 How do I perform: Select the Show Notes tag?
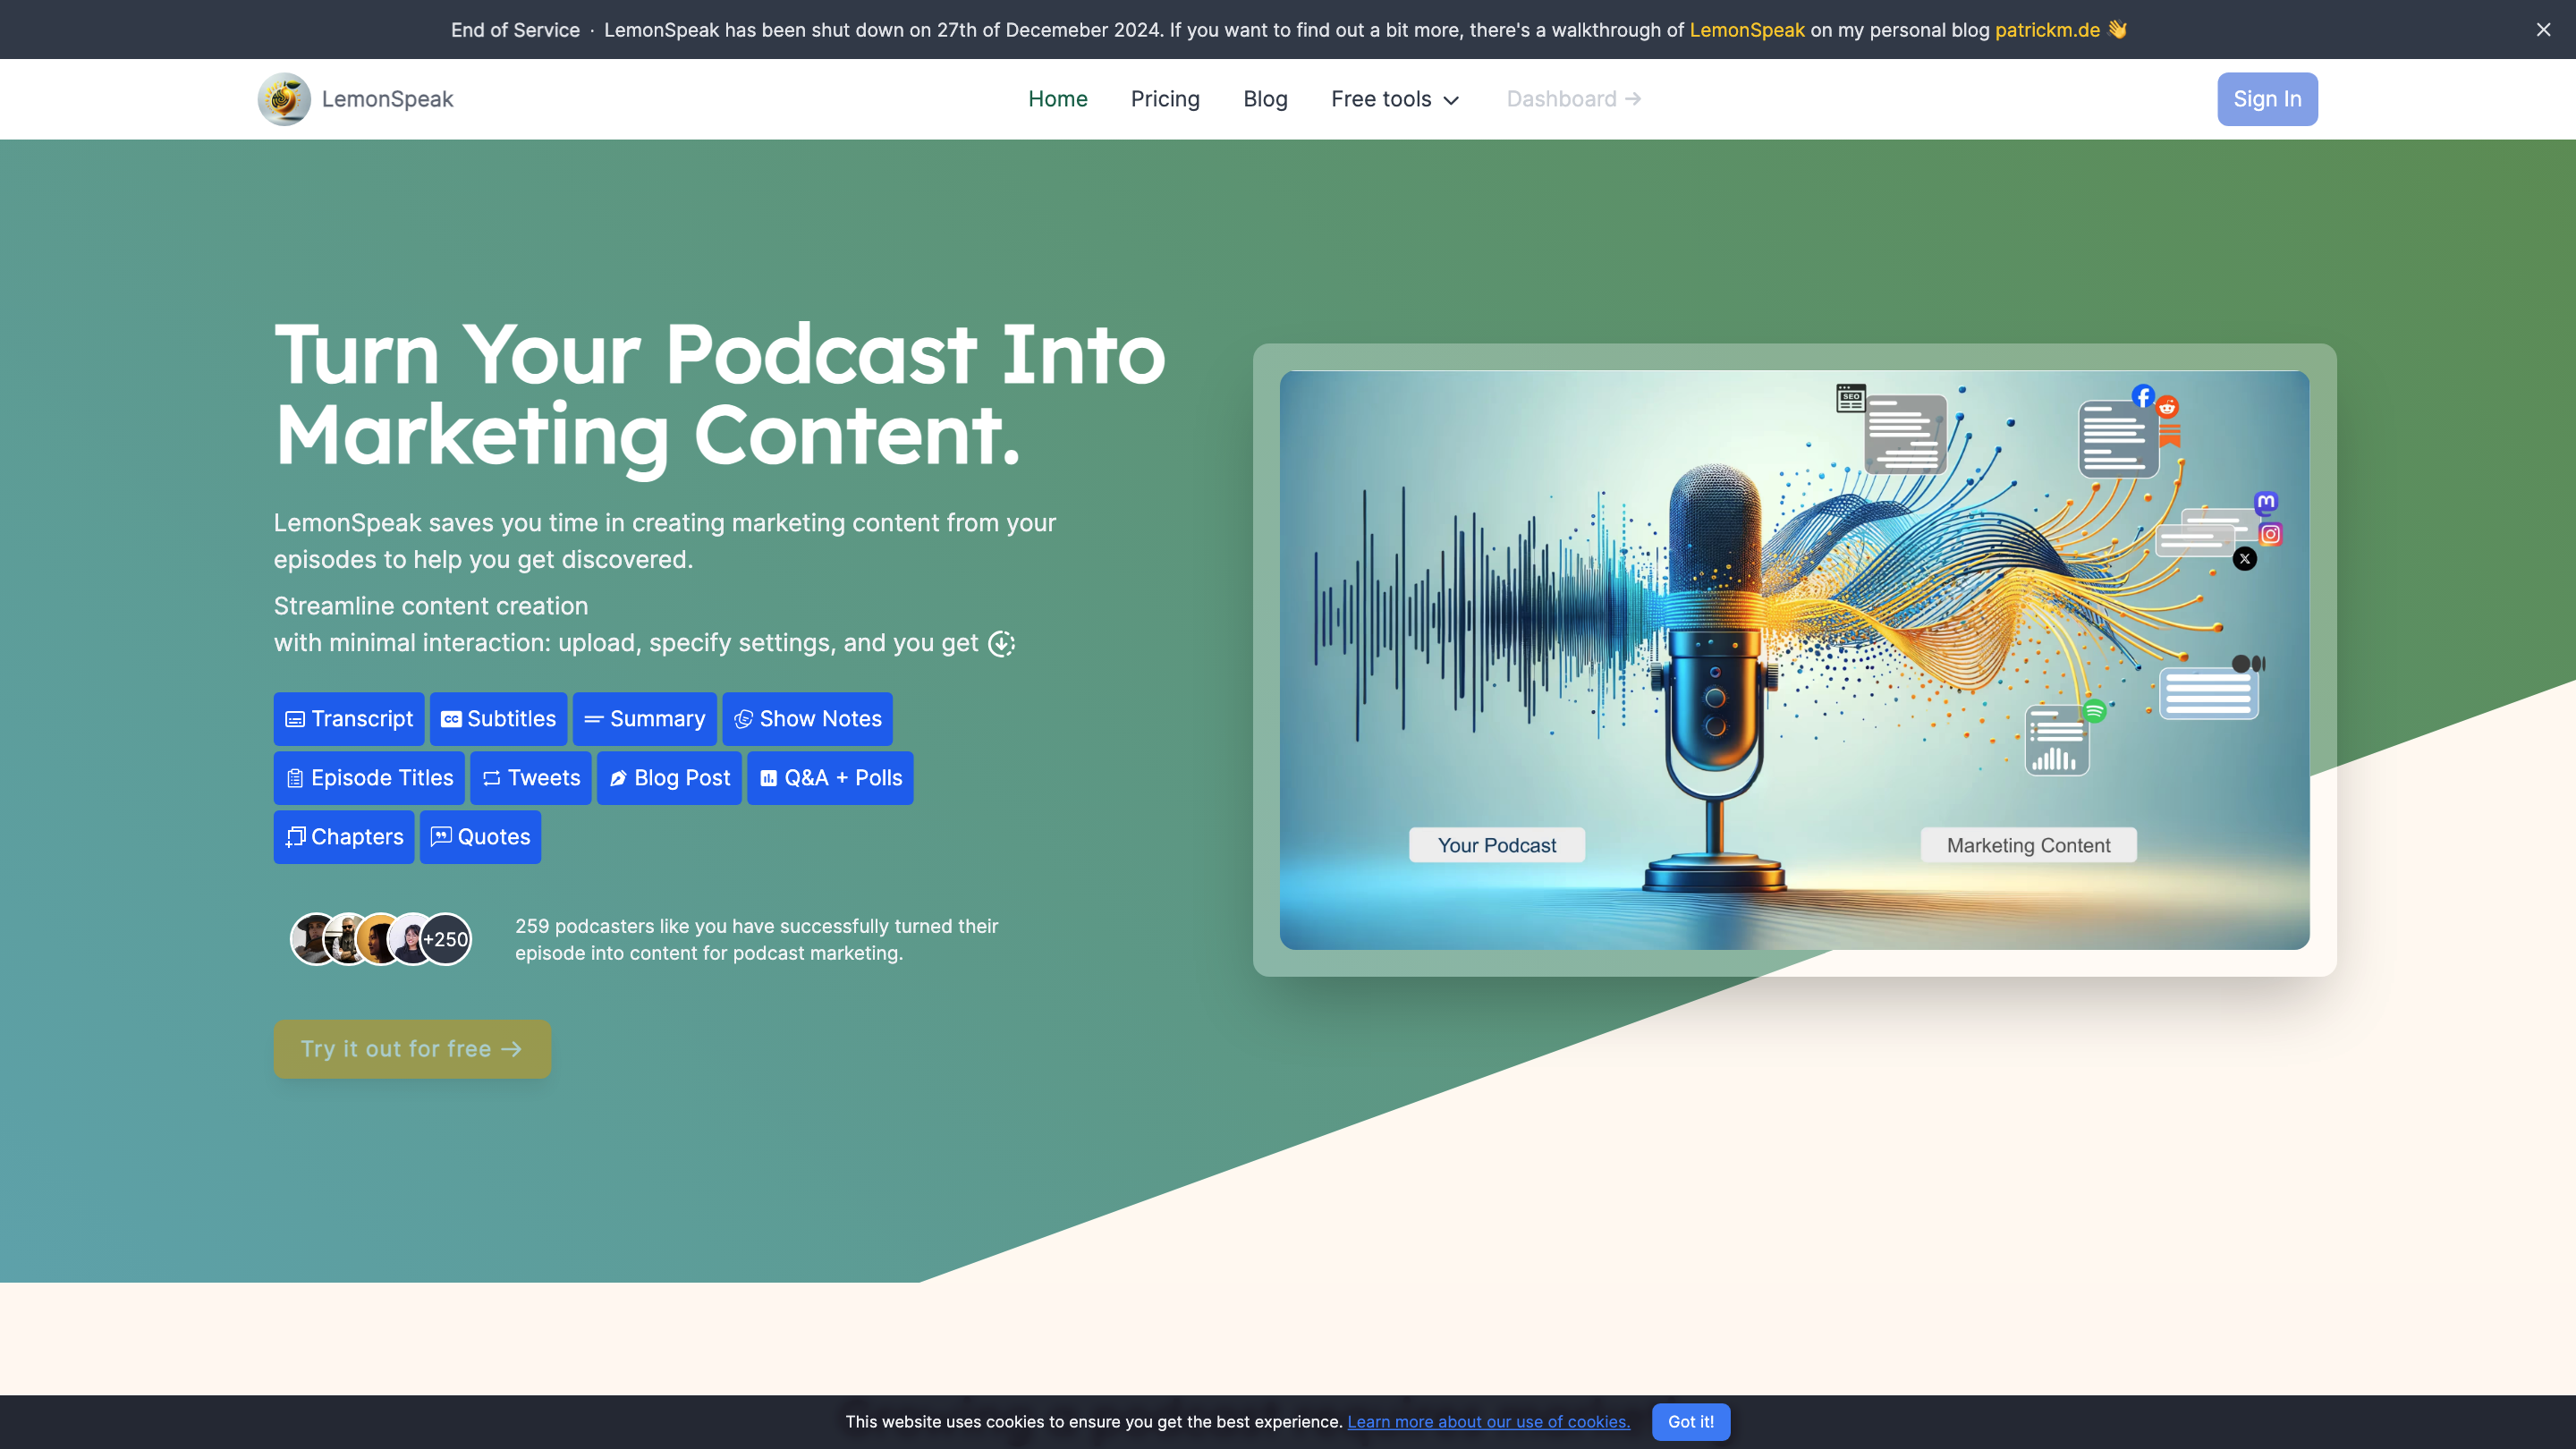(807, 719)
